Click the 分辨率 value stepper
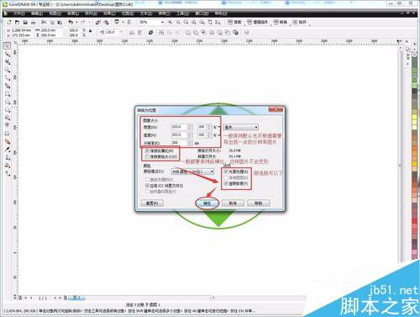Viewport: 420px width, 317px height. pos(190,143)
